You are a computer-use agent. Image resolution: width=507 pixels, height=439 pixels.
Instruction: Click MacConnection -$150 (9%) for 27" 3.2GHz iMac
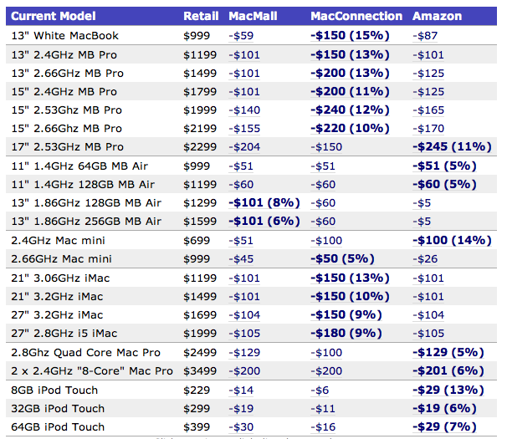click(x=346, y=315)
